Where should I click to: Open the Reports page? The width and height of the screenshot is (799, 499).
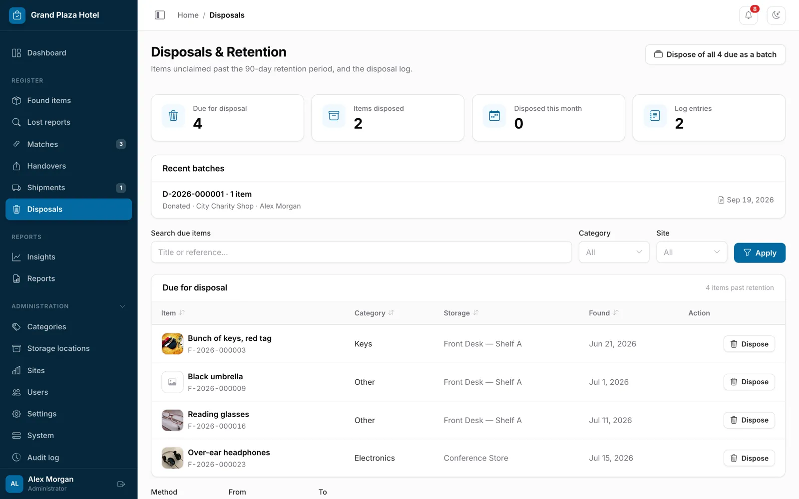coord(69,278)
